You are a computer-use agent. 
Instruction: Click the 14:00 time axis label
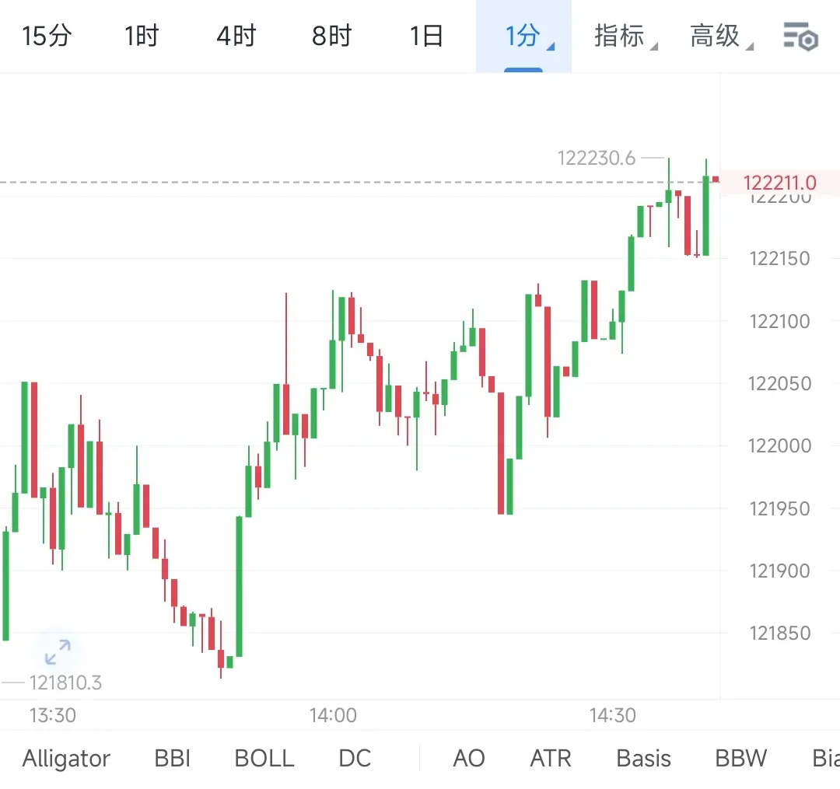[333, 715]
